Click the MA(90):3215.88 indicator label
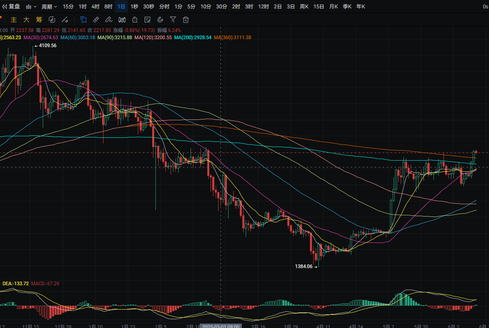 click(x=115, y=37)
